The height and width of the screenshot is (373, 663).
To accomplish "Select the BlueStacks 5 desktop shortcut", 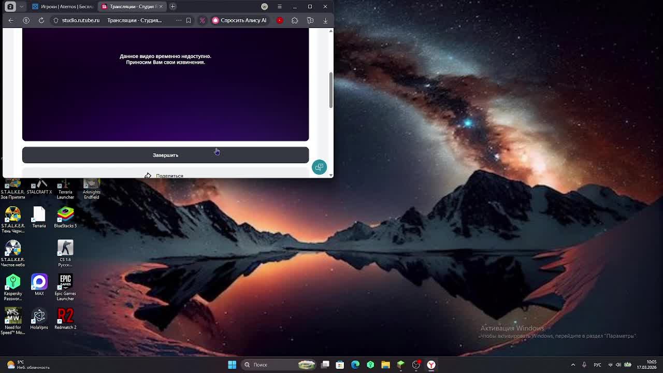I will click(65, 217).
